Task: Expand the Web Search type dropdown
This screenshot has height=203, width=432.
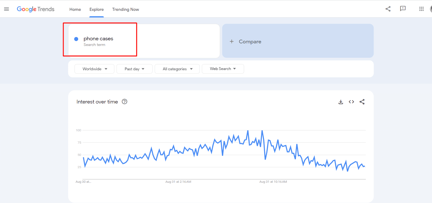Action: point(223,69)
